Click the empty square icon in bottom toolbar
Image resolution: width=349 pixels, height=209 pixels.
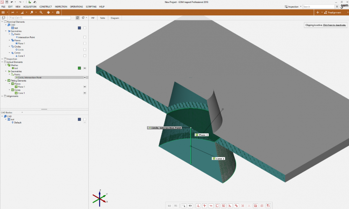[x=217, y=206]
